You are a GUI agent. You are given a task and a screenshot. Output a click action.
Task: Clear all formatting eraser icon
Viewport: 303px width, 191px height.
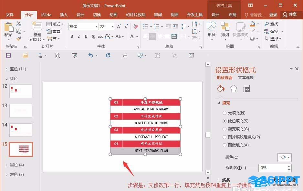click(x=136, y=26)
